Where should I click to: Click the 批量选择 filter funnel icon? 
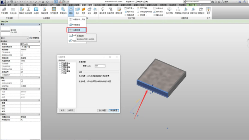pos(111,10)
